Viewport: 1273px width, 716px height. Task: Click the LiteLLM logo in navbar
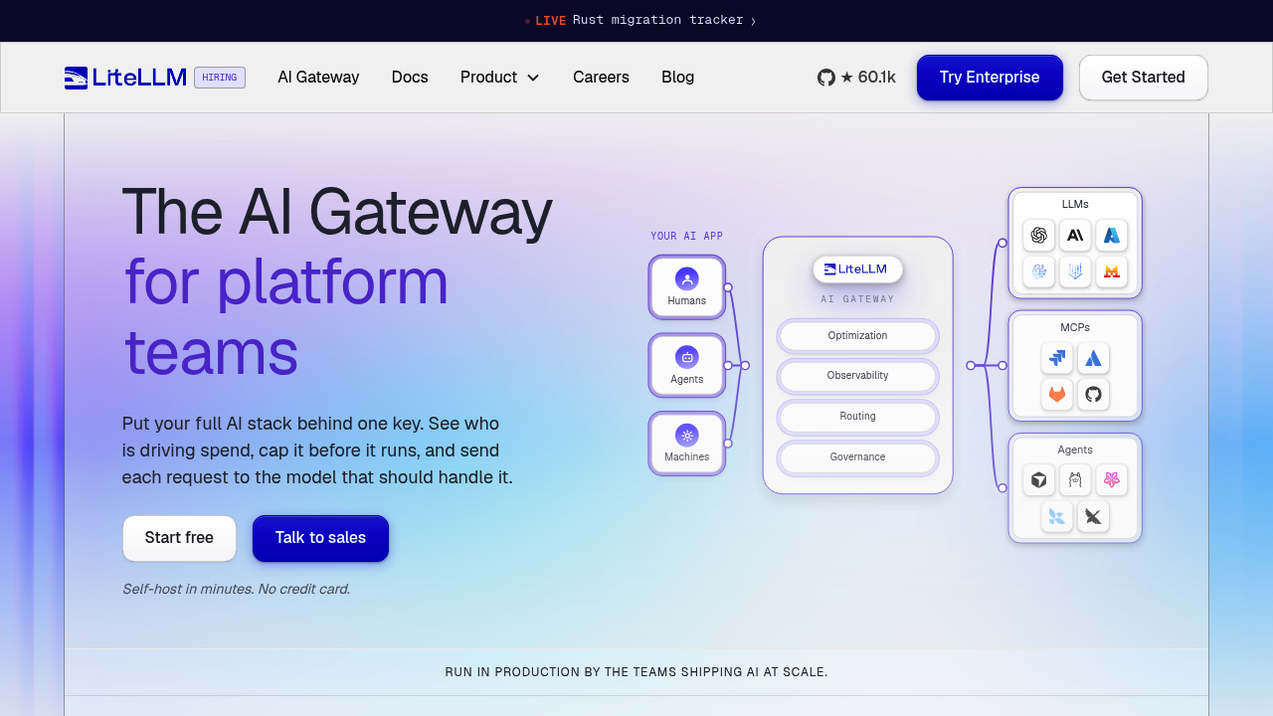(125, 78)
